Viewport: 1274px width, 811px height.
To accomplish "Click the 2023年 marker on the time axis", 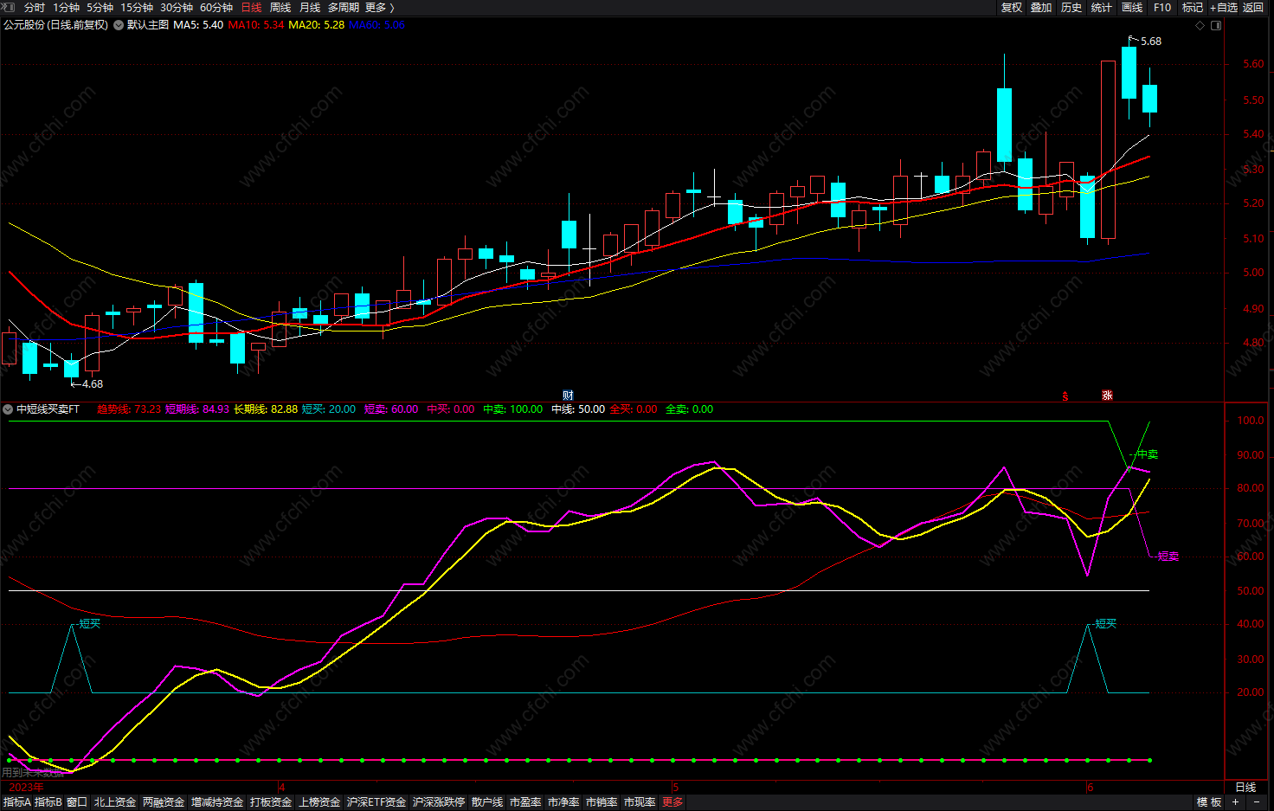I will point(26,787).
